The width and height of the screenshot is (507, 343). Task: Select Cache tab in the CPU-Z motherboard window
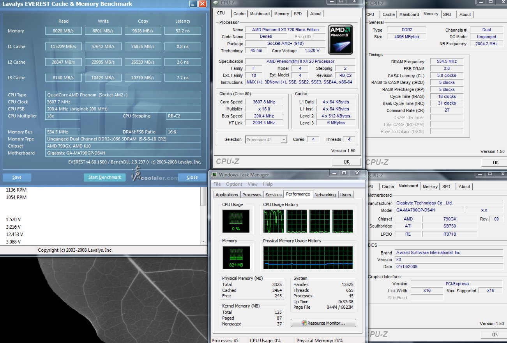pyautogui.click(x=388, y=187)
